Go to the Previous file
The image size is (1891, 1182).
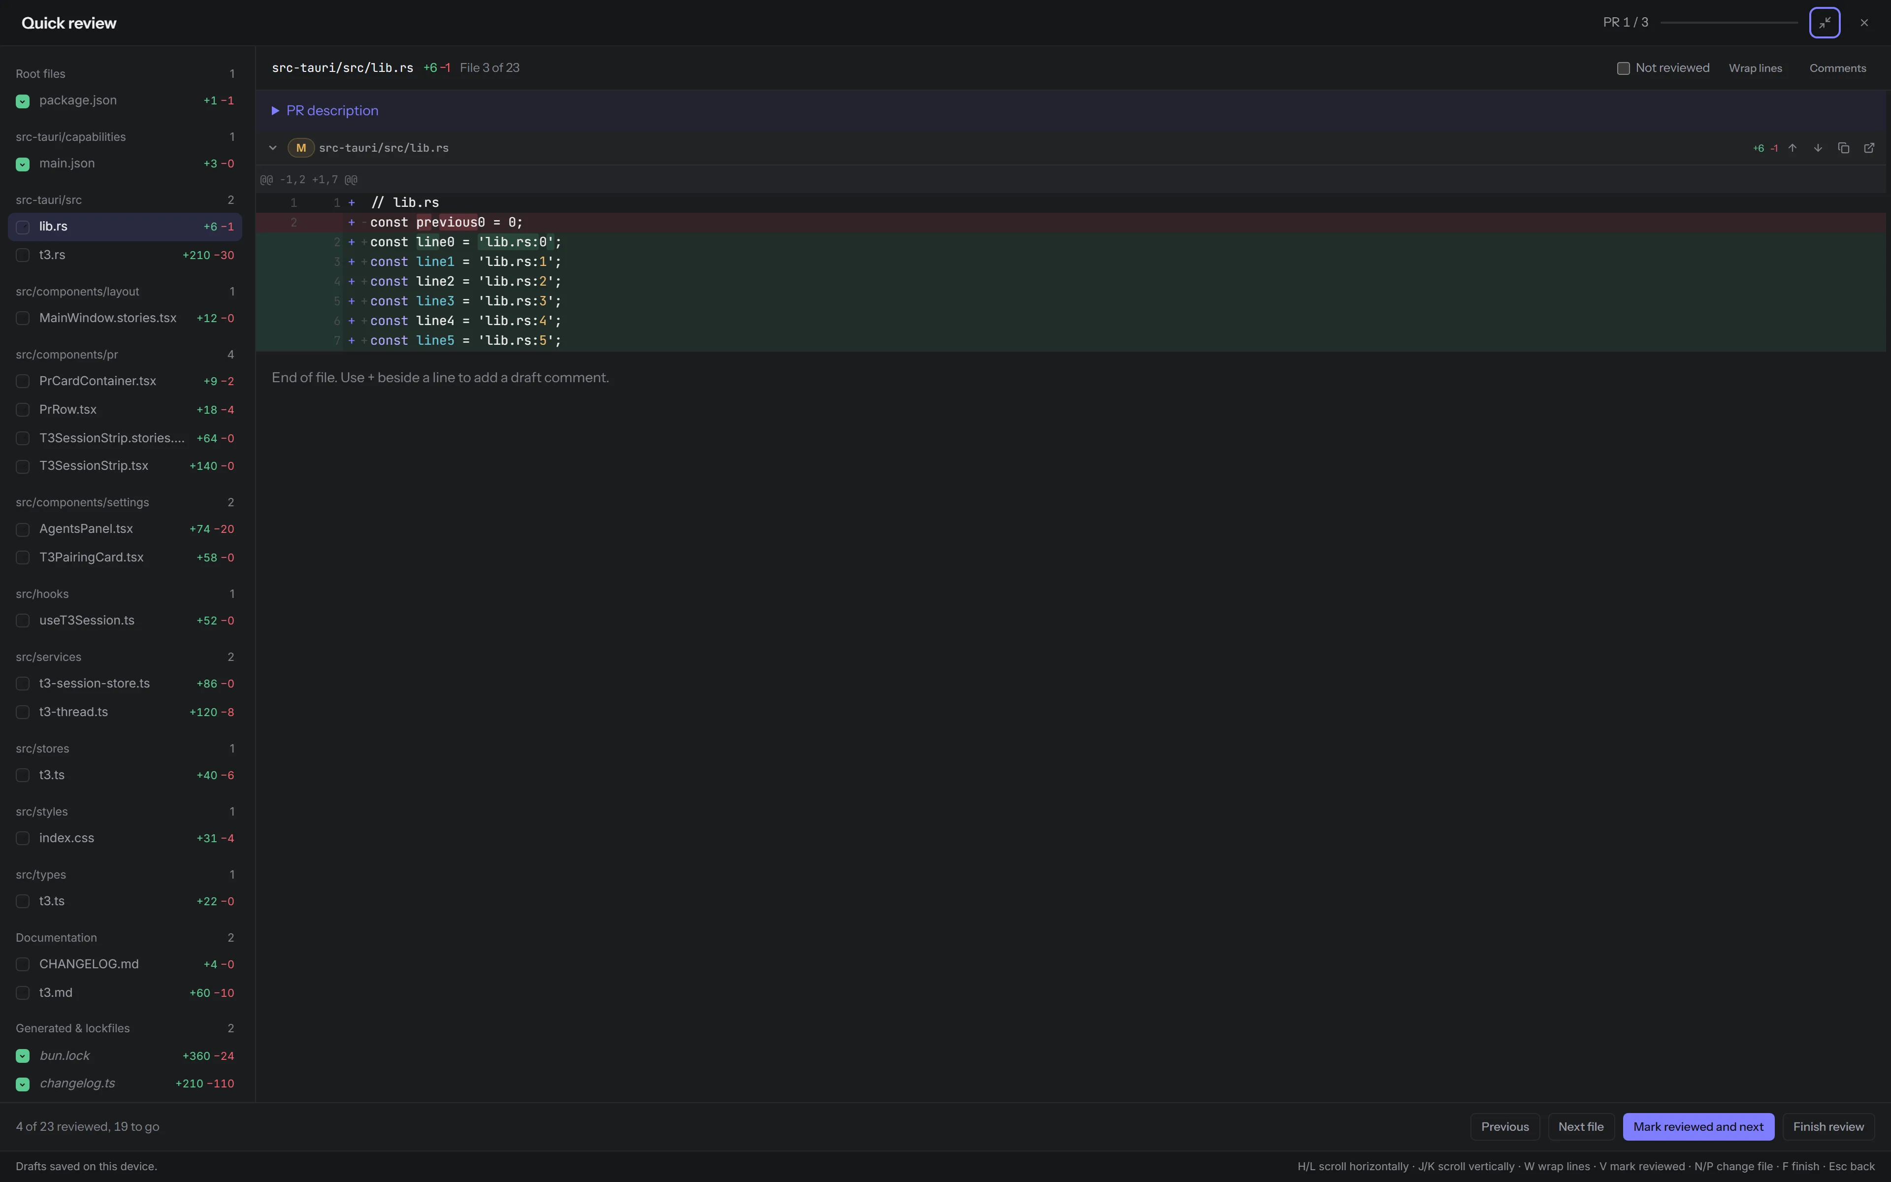click(1505, 1126)
